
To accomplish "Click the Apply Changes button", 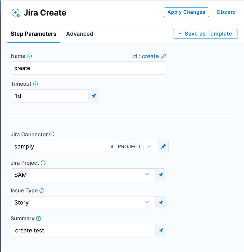I will (x=186, y=12).
